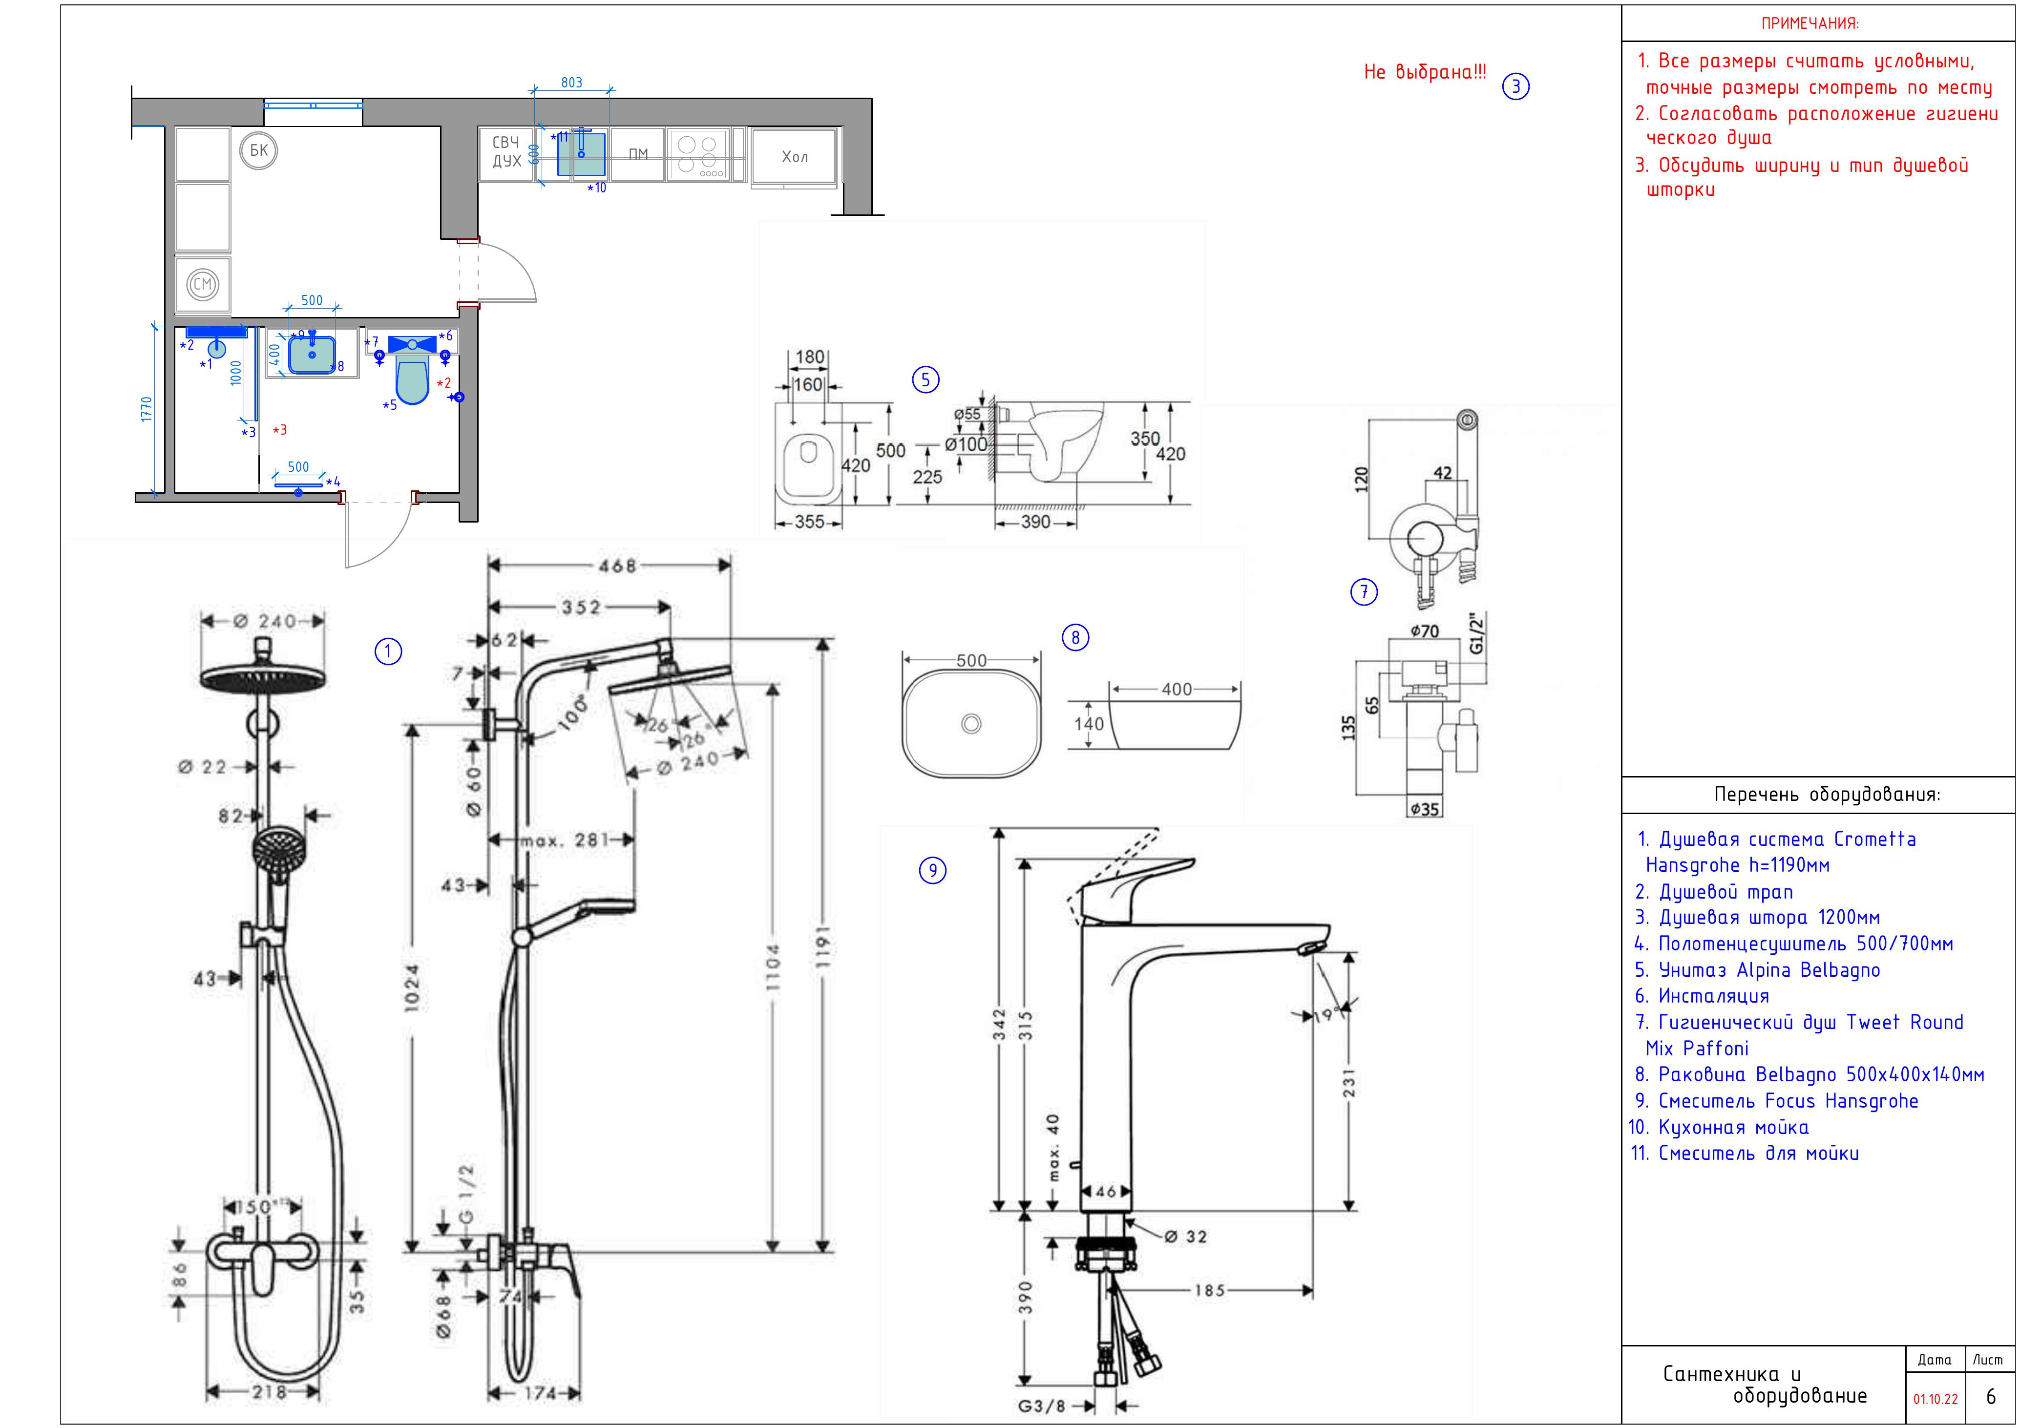Click the toilet symbol on the floor plan
The height and width of the screenshot is (1428, 2020).
412,380
